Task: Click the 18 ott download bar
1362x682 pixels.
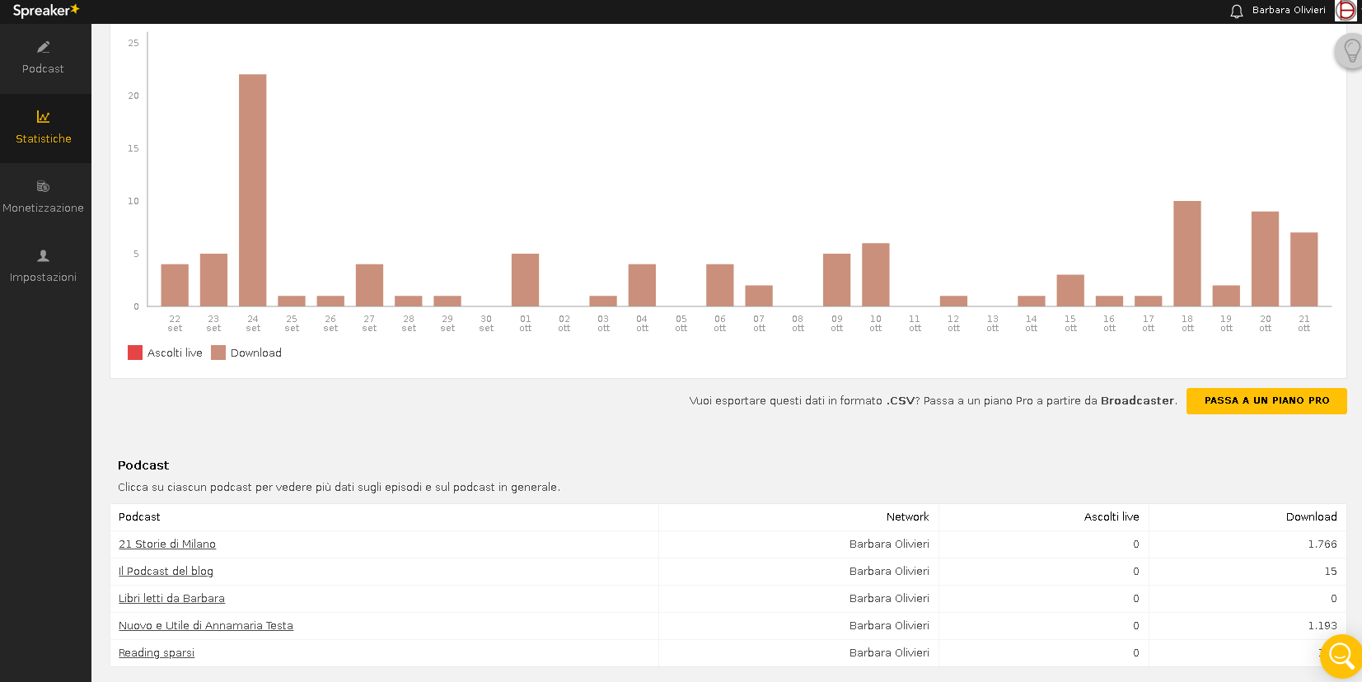Action: pyautogui.click(x=1186, y=254)
